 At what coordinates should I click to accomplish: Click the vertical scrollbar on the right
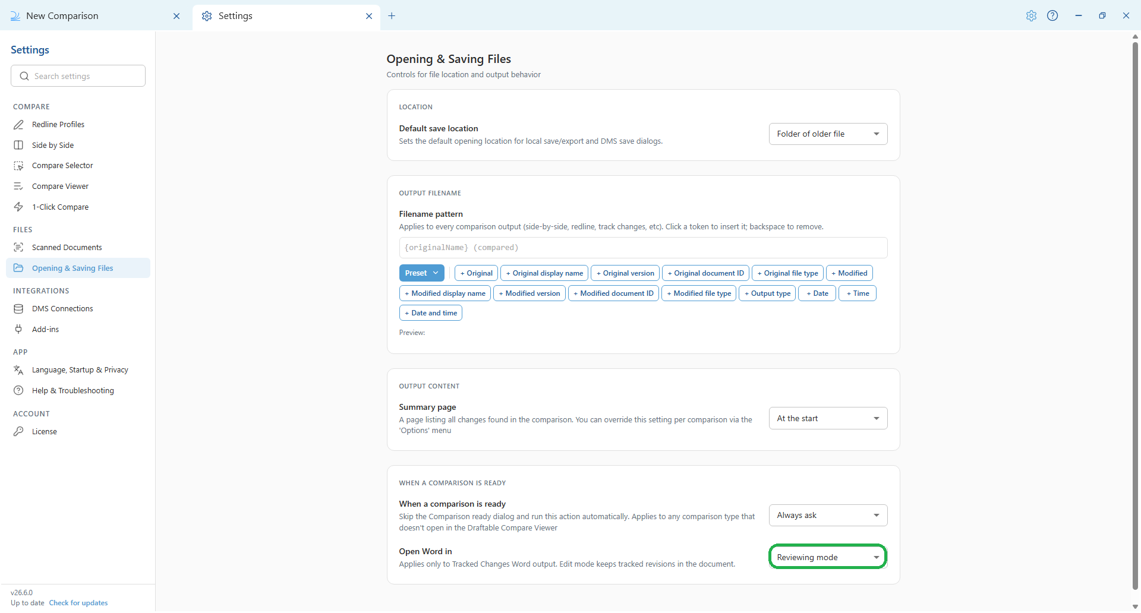pyautogui.click(x=1135, y=315)
